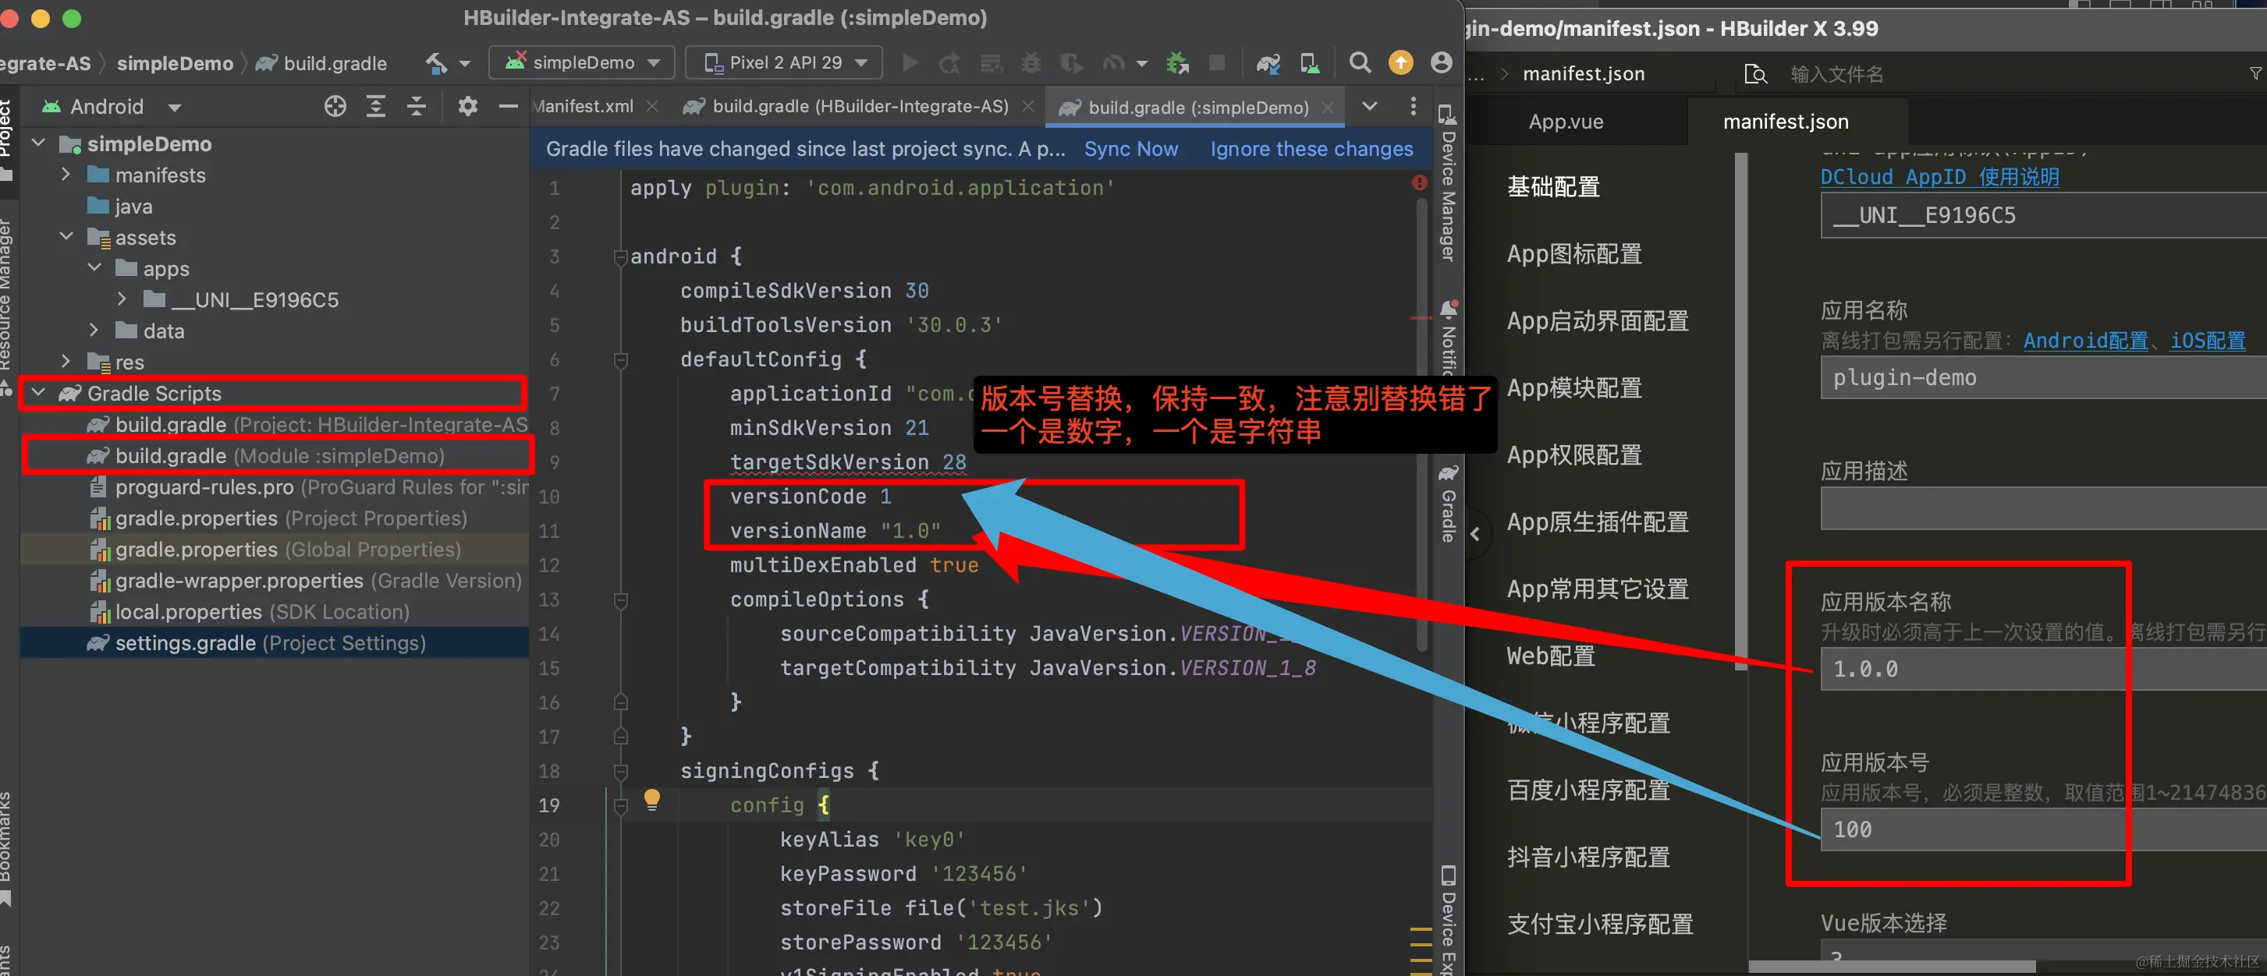The width and height of the screenshot is (2267, 976).
Task: Open Project panel gear options
Action: pyautogui.click(x=467, y=106)
